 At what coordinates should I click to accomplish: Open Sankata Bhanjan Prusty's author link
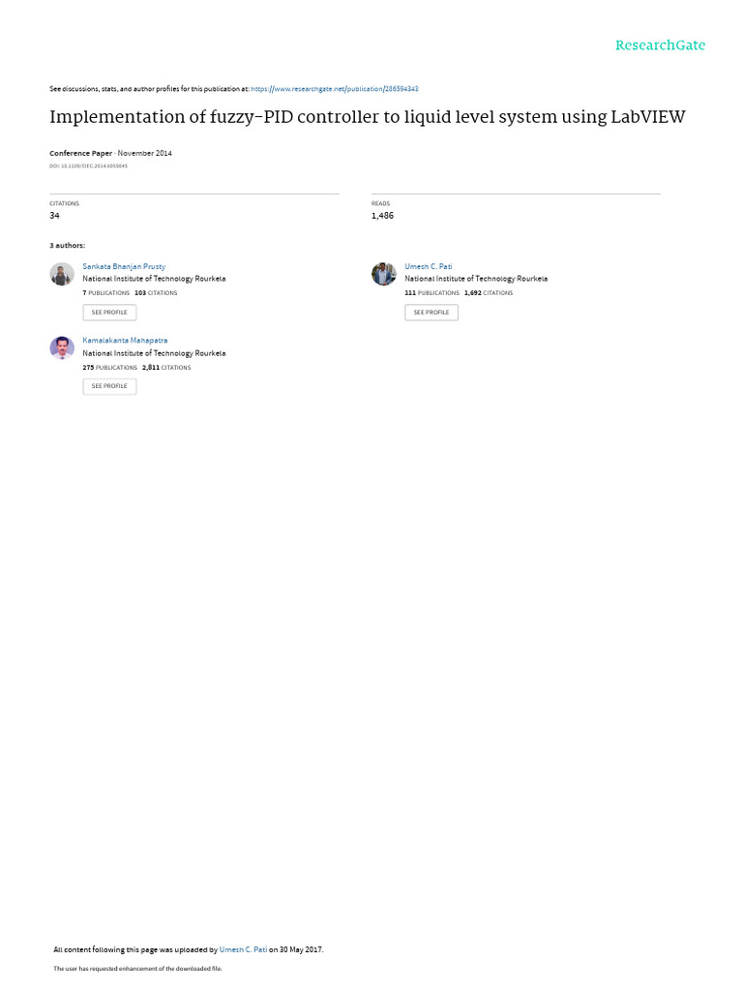point(124,267)
